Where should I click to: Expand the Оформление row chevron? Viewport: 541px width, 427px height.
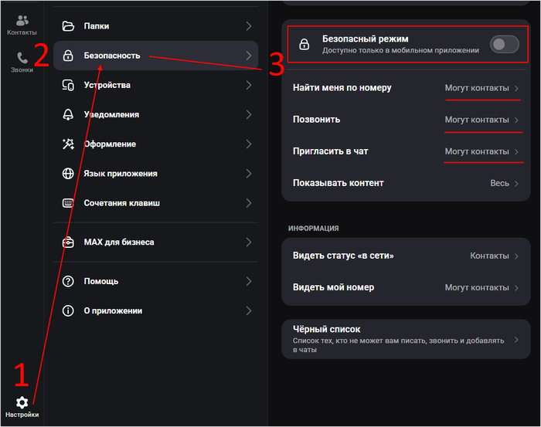click(x=248, y=144)
